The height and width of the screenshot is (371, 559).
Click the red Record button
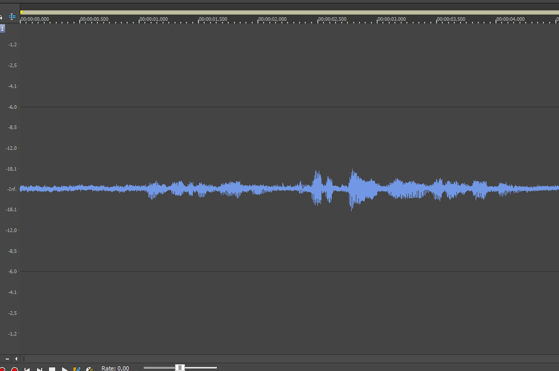click(x=15, y=369)
